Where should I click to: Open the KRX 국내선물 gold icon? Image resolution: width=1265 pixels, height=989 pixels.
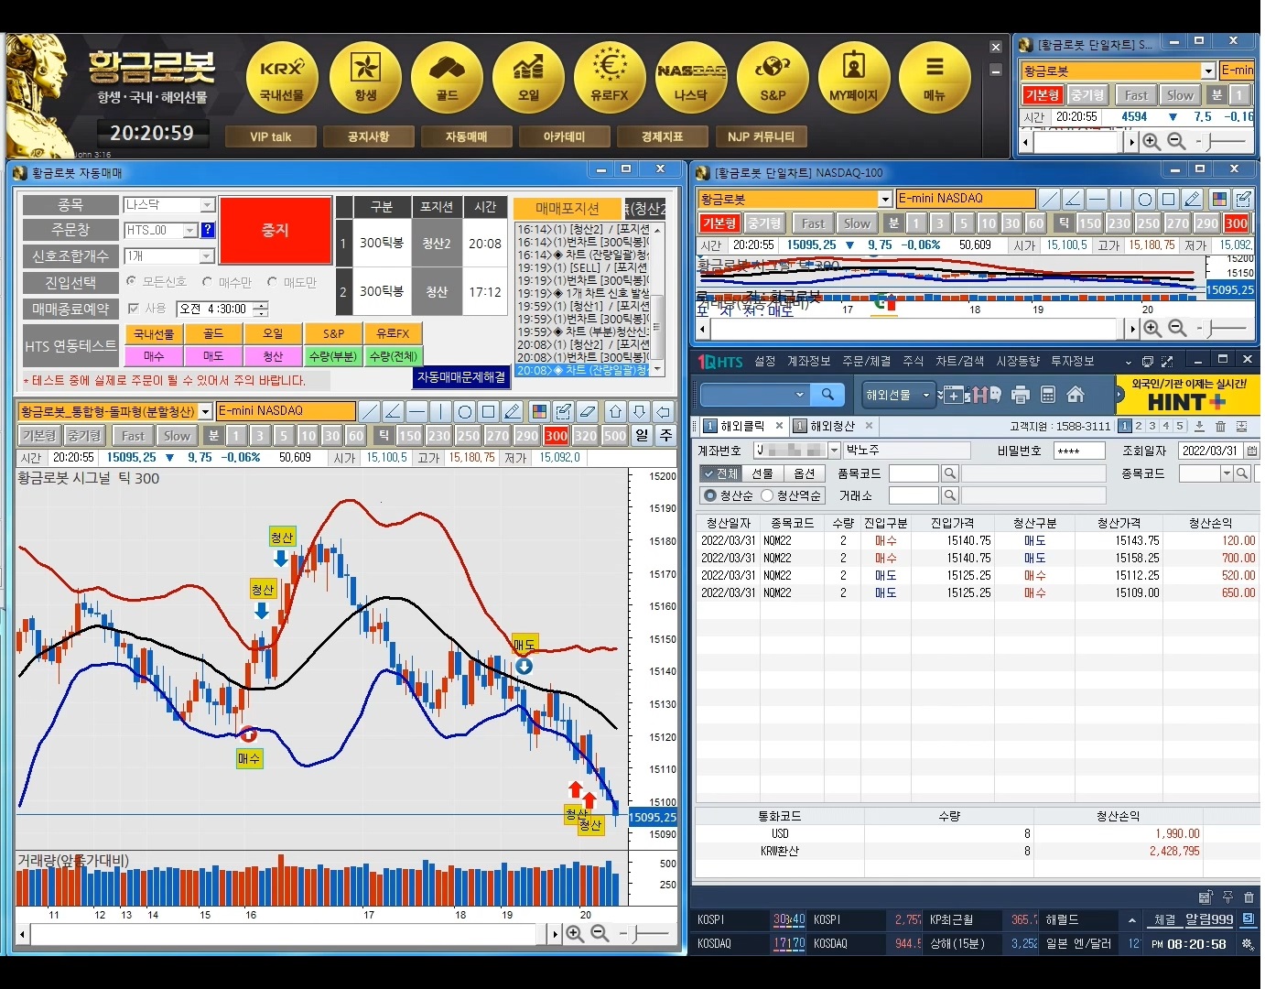[x=282, y=77]
